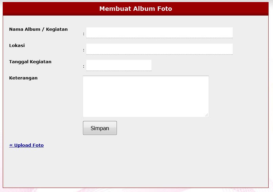Click the colon before the Tanggal field
This screenshot has width=273, height=192.
pyautogui.click(x=84, y=66)
